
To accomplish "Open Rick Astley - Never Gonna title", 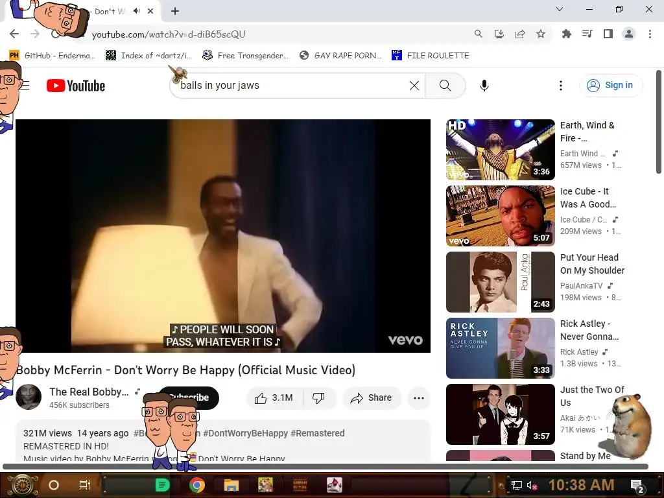I will tap(589, 330).
